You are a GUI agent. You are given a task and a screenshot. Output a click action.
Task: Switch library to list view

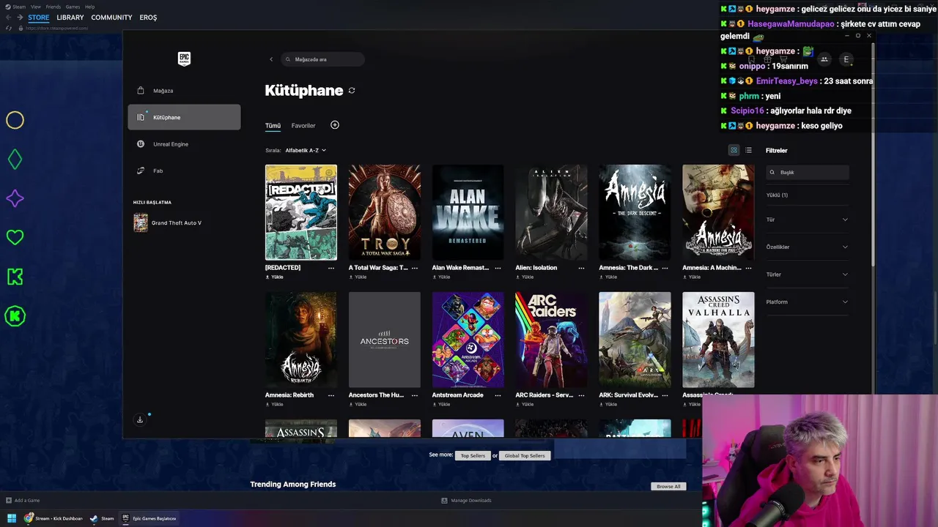[x=748, y=150]
